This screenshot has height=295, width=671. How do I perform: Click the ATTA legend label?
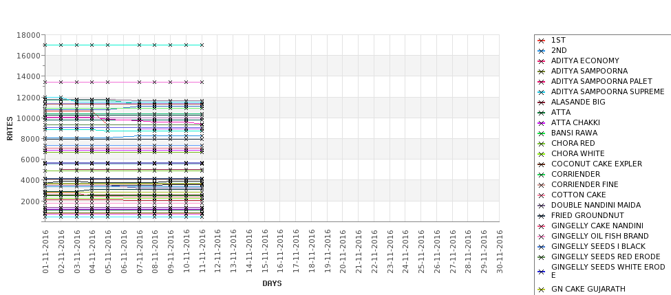[561, 112]
